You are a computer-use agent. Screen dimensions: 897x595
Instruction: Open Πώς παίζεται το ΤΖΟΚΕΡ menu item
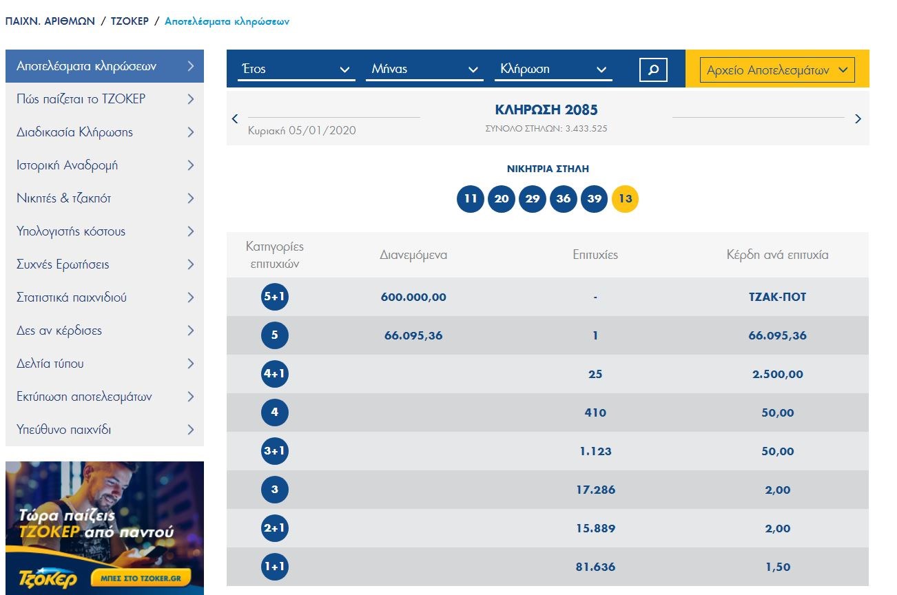point(105,99)
